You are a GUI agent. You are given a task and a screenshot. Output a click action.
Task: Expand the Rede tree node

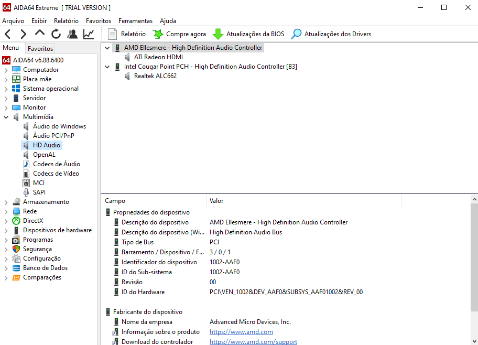click(6, 211)
